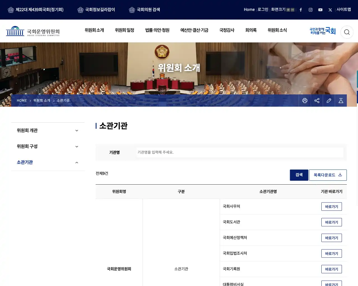Screen dimensions: 358x286
Task: Click the scroll-to-top icon
Action: [341, 101]
